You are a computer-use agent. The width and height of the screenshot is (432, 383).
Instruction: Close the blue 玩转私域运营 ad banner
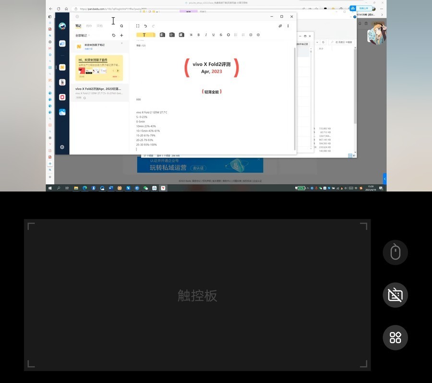[x=259, y=159]
